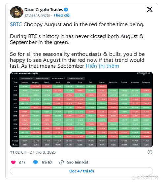The width and height of the screenshot is (161, 183).
Task: Expand tweet with Hiển thị thêm
Action: (x=102, y=66)
